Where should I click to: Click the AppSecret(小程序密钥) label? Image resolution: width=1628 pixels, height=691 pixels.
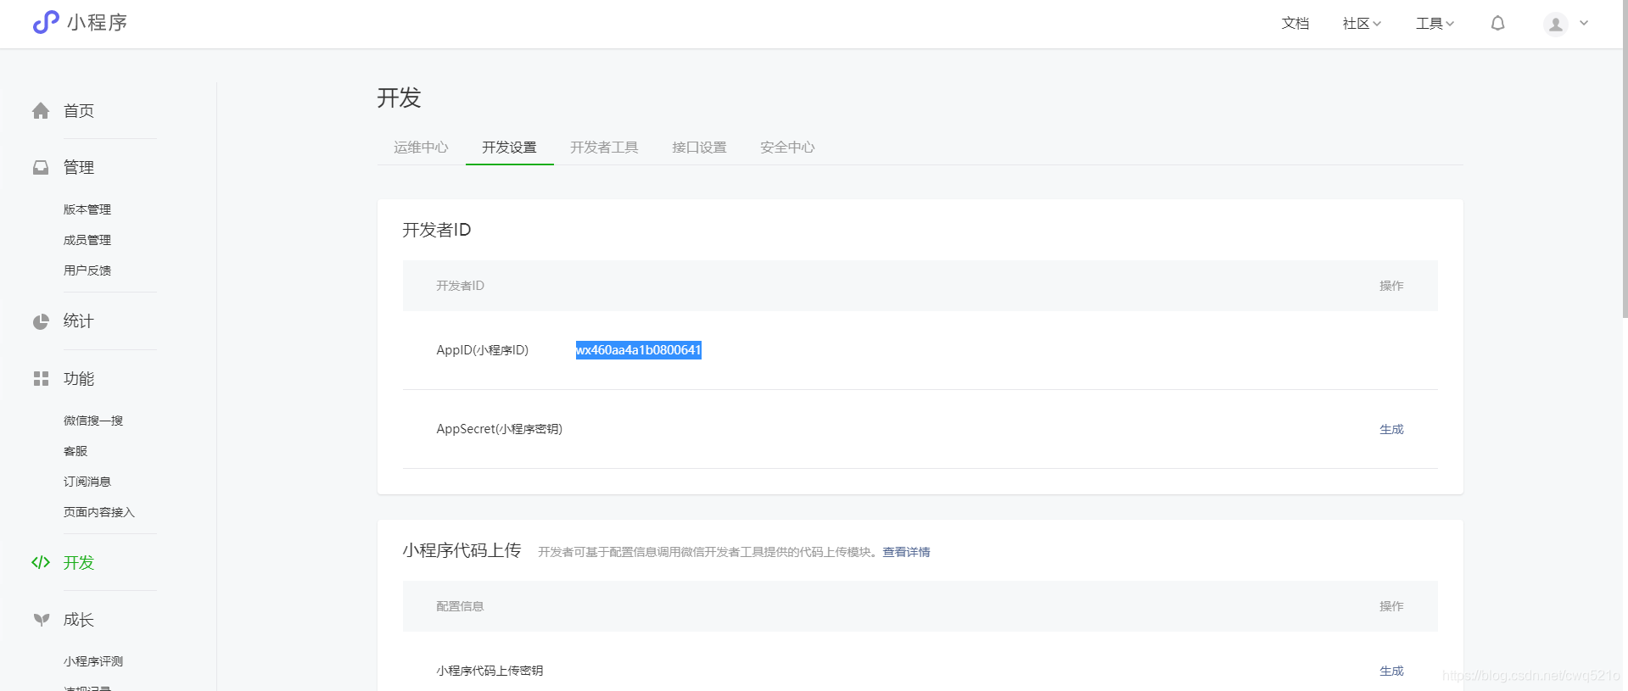pyautogui.click(x=500, y=429)
